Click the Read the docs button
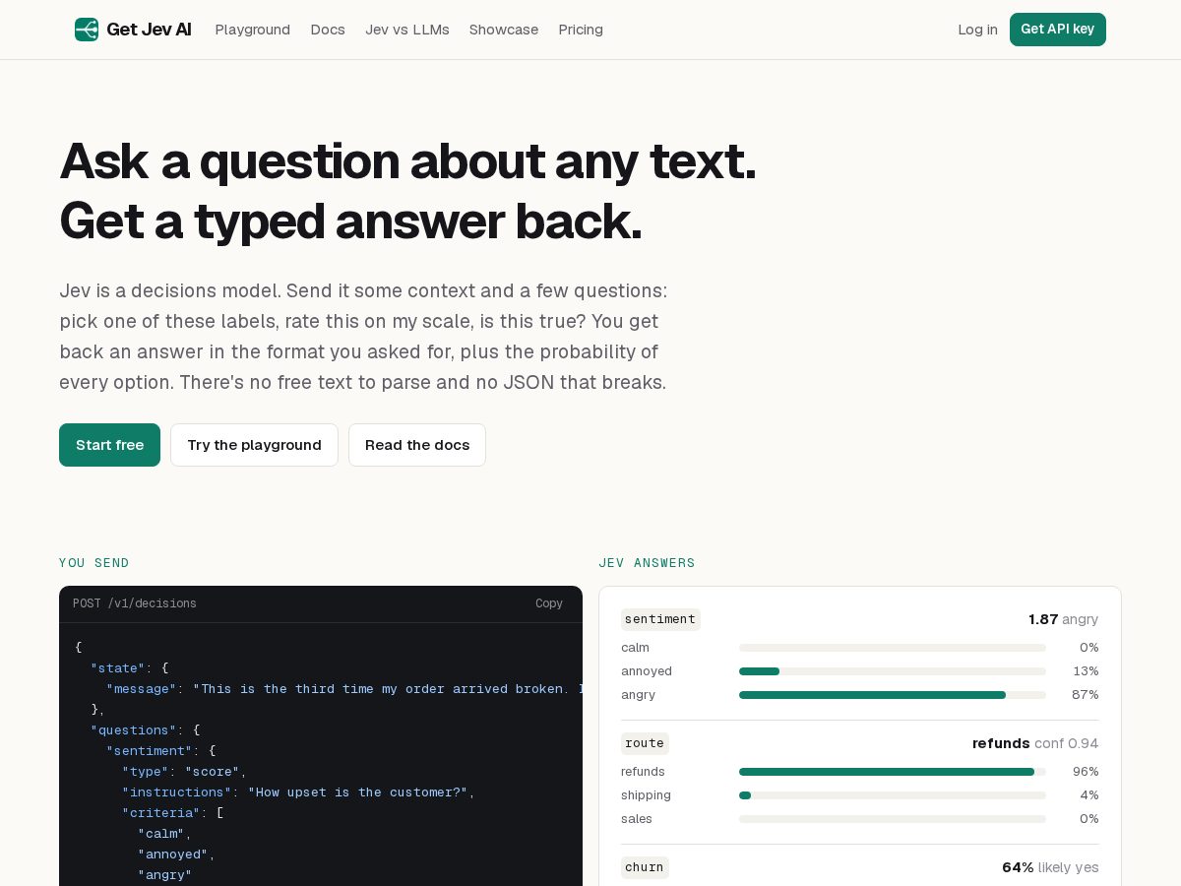The width and height of the screenshot is (1181, 886). (417, 445)
